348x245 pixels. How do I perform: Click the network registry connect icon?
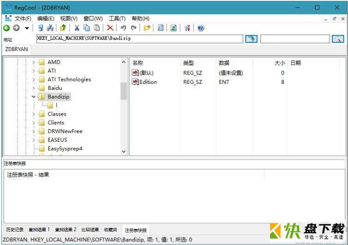click(50, 28)
